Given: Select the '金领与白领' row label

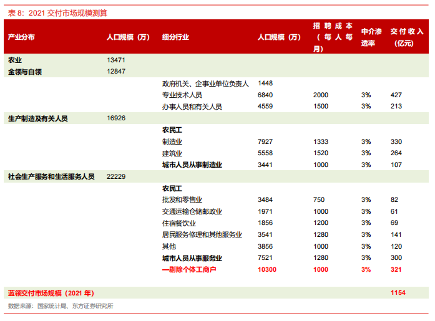Looking at the screenshot, I should point(25,72).
